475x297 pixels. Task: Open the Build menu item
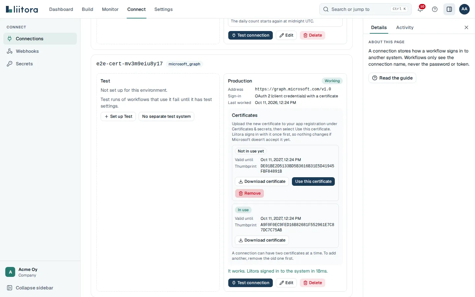[87, 9]
